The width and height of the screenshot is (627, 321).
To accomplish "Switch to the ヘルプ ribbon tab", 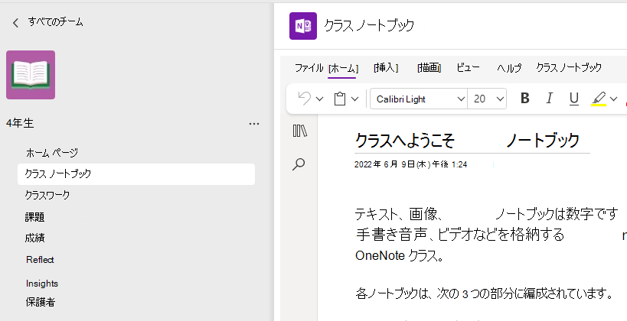I will pyautogui.click(x=509, y=68).
